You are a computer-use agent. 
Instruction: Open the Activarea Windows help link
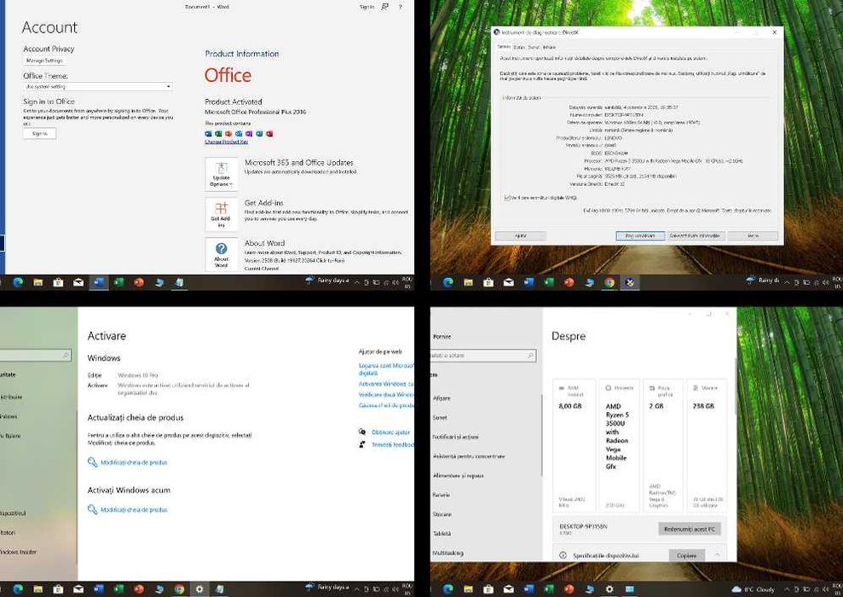(386, 384)
